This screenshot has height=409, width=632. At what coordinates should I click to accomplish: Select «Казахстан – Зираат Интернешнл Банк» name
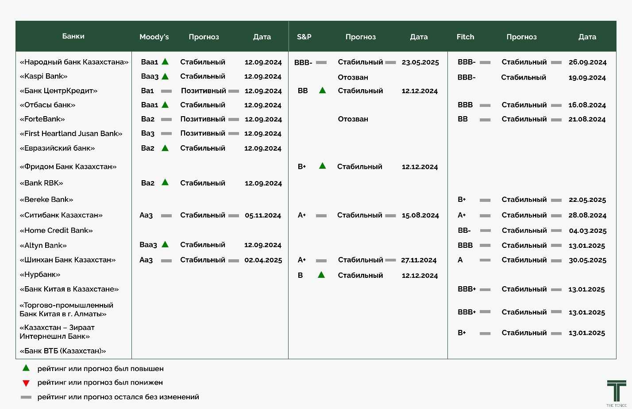tap(57, 332)
